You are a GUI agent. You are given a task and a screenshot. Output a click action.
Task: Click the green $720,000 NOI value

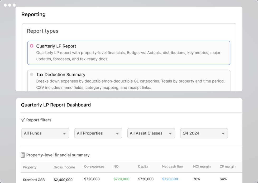(x=121, y=179)
